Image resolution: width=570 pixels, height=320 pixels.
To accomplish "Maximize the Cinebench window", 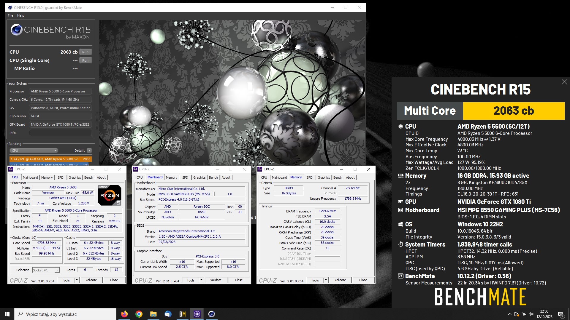I will [x=346, y=8].
